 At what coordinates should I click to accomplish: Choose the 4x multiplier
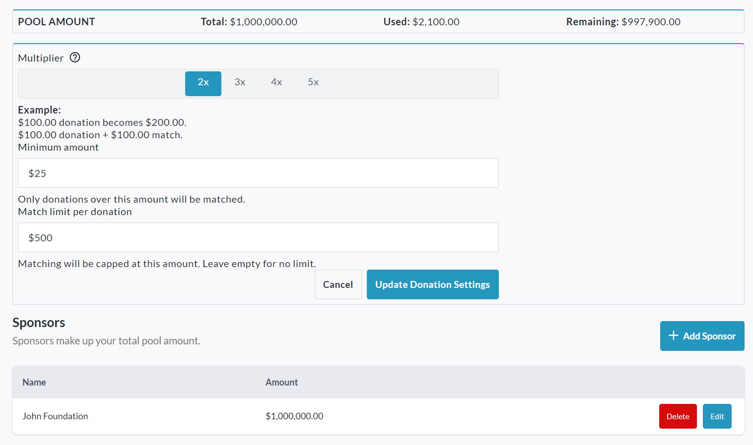[276, 83]
